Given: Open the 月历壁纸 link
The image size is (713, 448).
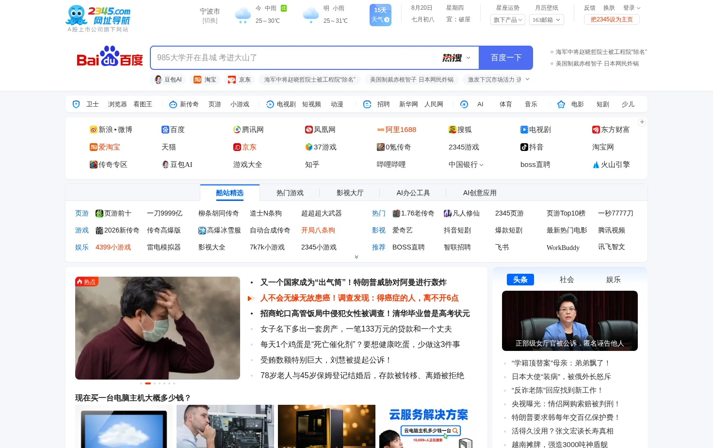Looking at the screenshot, I should (547, 8).
